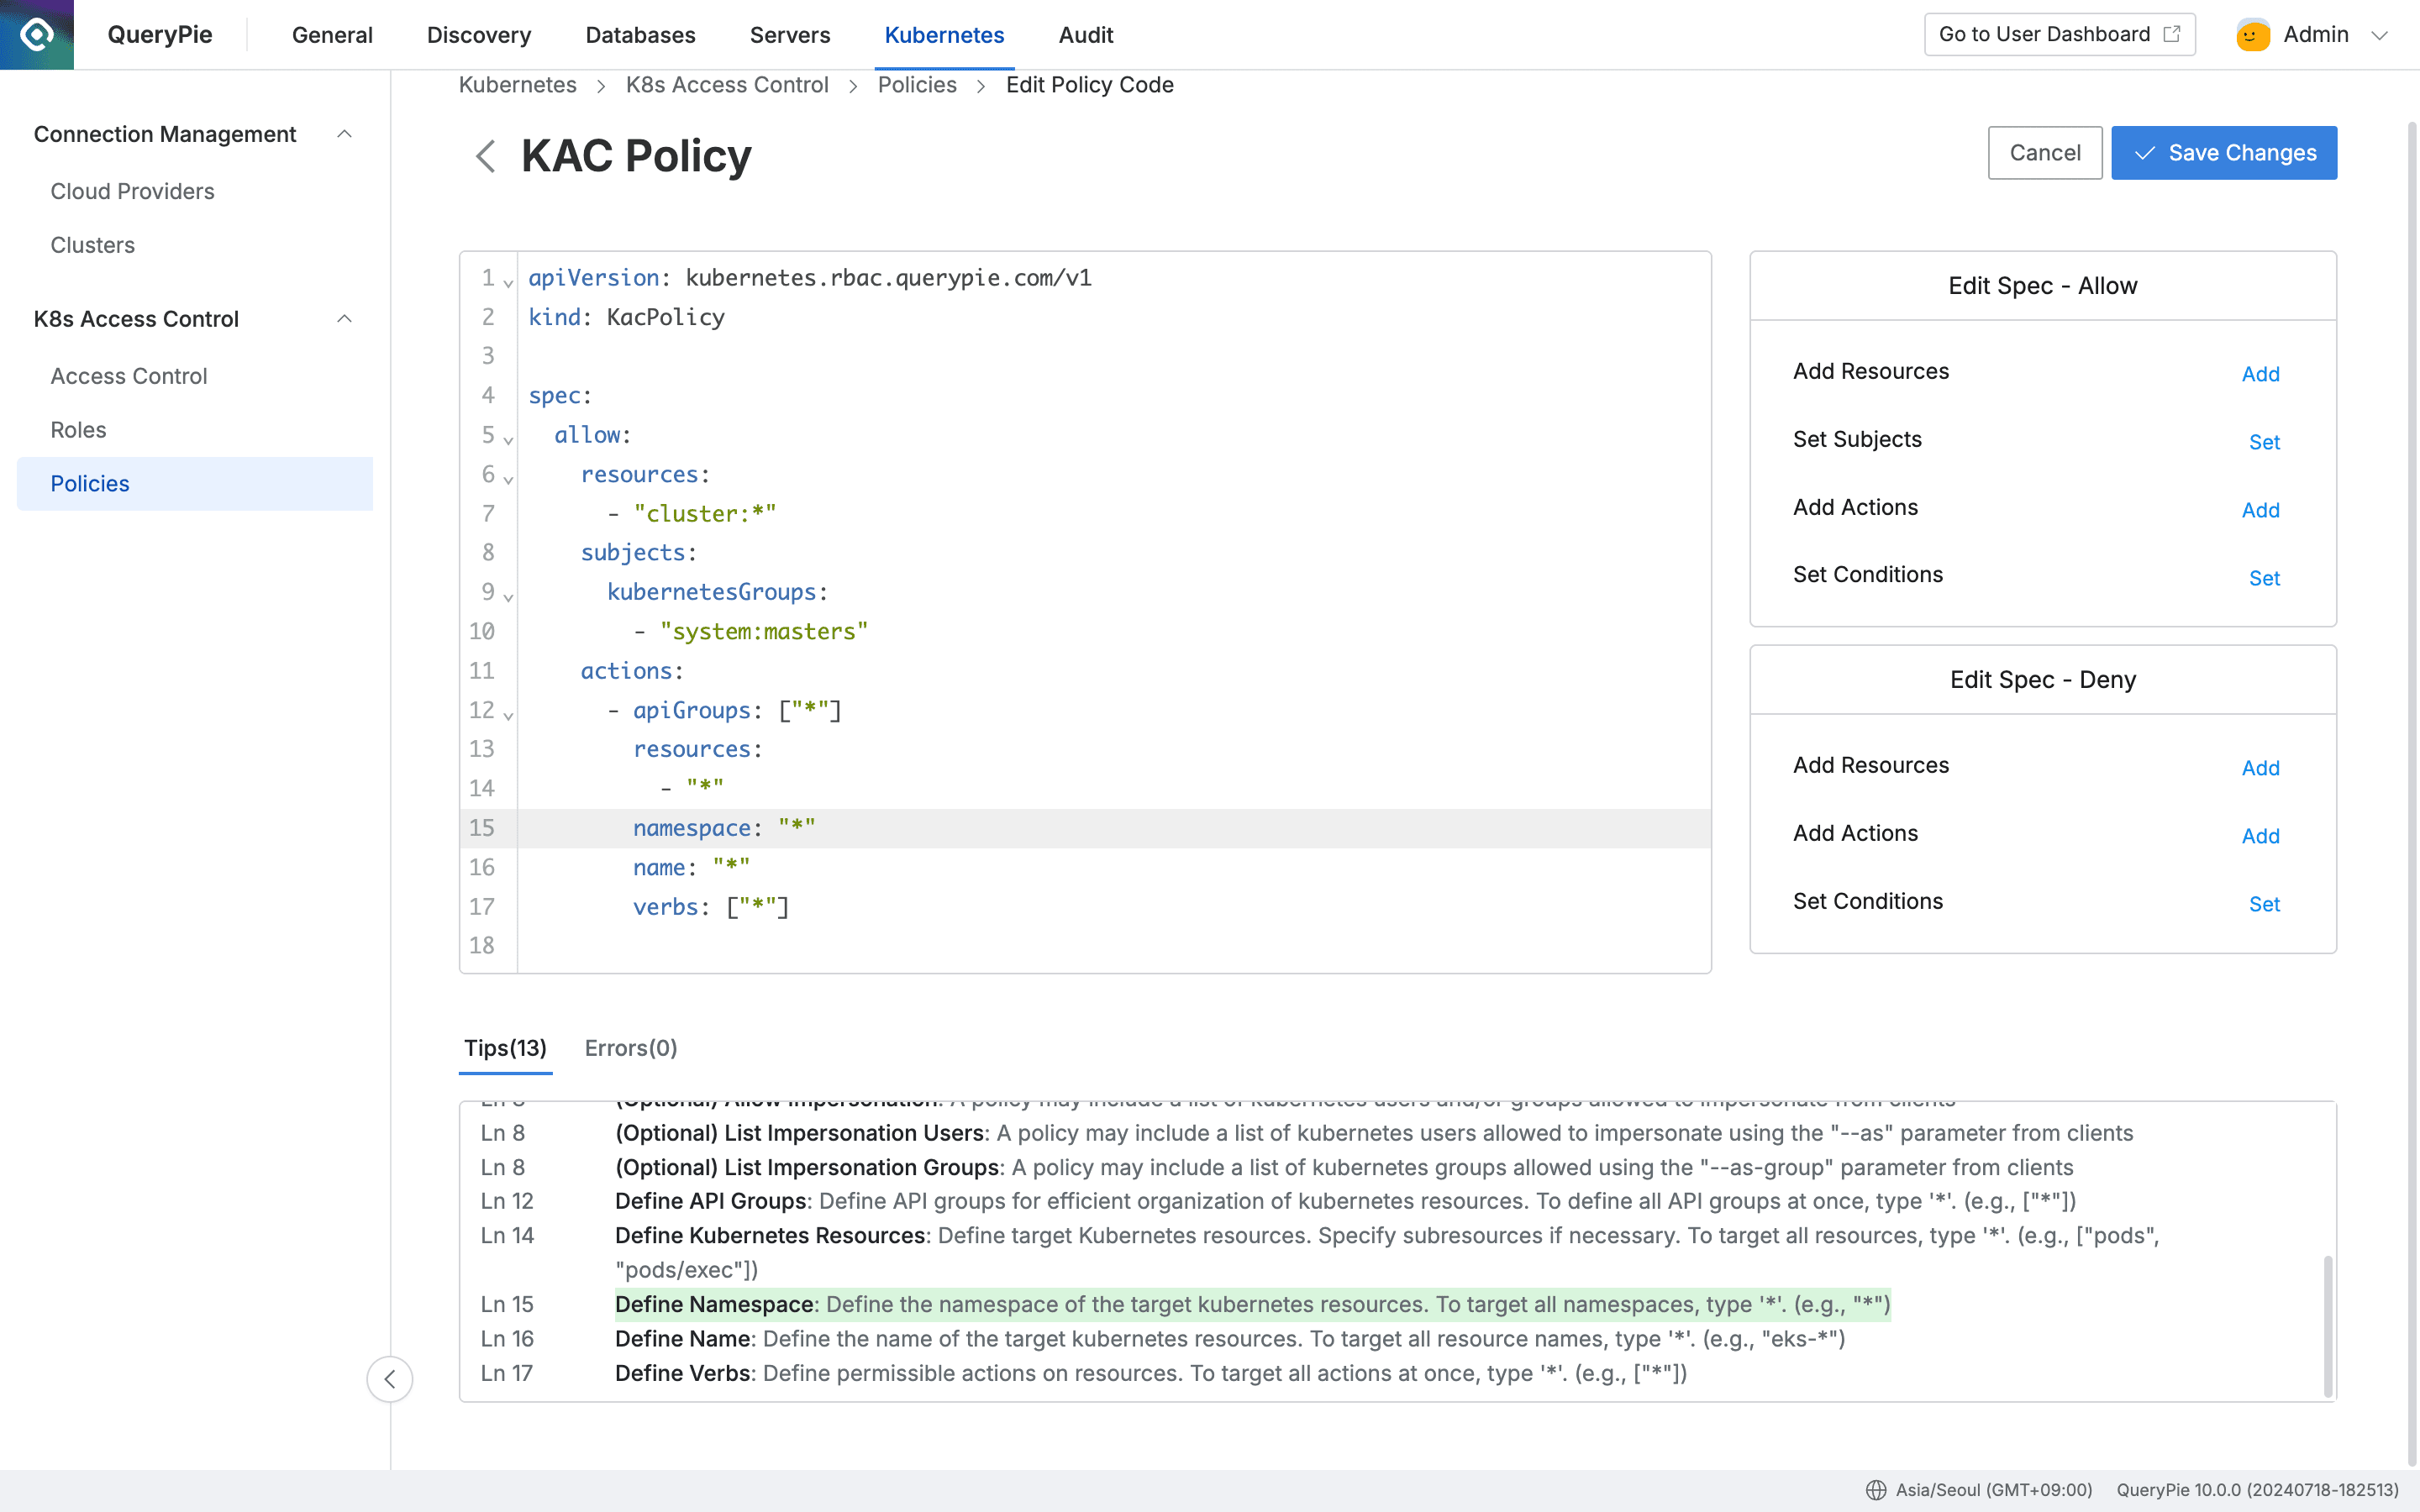Click the circular left-arrow button above the tips panel
The height and width of the screenshot is (1512, 2420).
pos(390,1378)
